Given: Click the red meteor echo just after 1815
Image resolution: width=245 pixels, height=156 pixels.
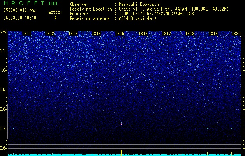Looking at the screenshot, I should (x=121, y=124).
